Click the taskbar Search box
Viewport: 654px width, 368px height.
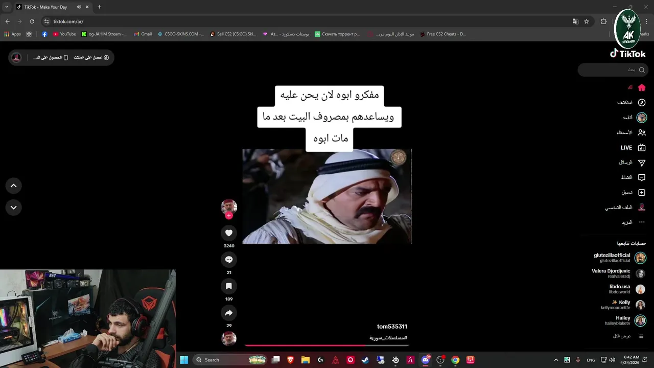pyautogui.click(x=230, y=360)
